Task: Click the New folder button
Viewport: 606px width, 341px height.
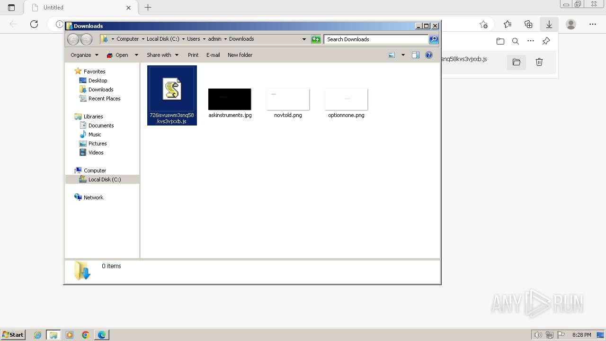Action: [x=240, y=55]
